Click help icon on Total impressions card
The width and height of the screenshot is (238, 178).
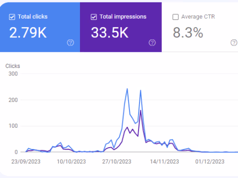pyautogui.click(x=152, y=43)
